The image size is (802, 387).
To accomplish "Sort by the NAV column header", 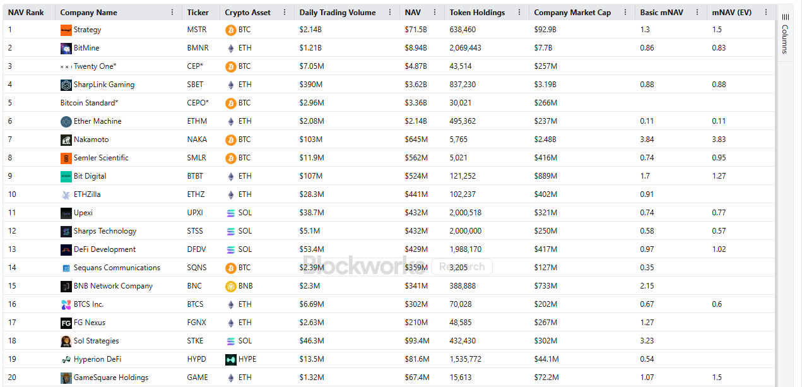I will click(x=413, y=12).
